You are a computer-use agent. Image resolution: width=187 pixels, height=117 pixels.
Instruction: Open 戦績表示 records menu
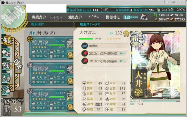point(39,17)
